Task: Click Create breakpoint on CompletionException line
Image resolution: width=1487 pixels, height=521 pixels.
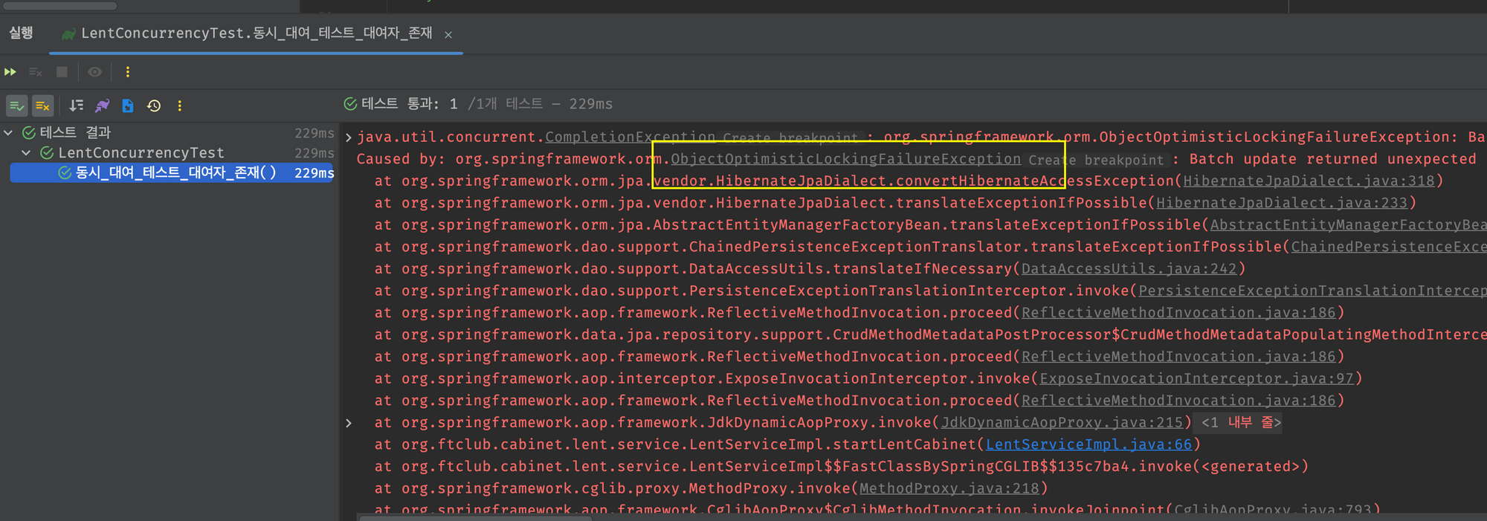Action: click(790, 137)
